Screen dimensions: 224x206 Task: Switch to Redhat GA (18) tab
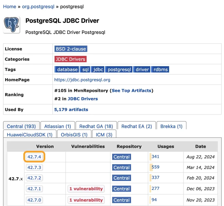tap(96, 126)
